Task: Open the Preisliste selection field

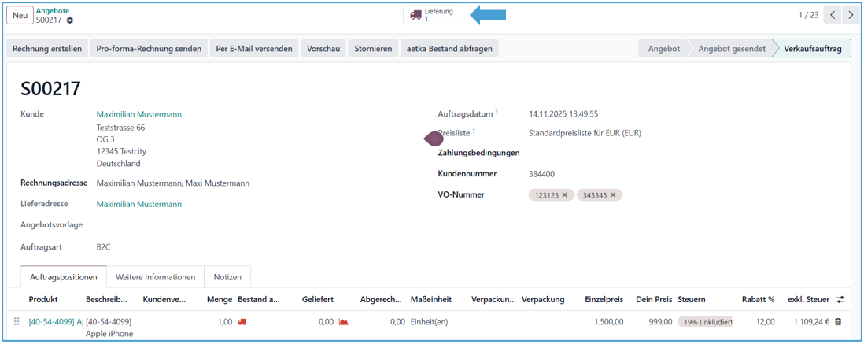Action: point(584,134)
